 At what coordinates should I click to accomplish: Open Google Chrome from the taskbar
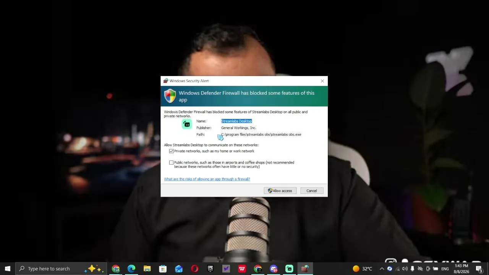pyautogui.click(x=116, y=269)
